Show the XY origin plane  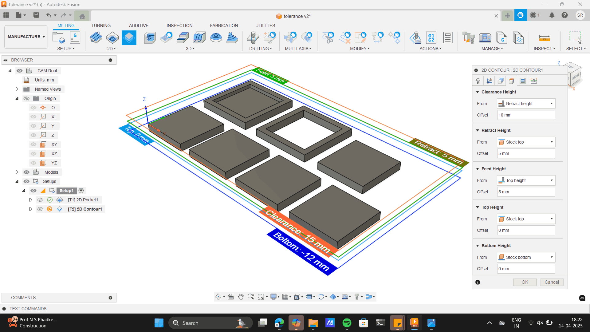[x=33, y=144]
